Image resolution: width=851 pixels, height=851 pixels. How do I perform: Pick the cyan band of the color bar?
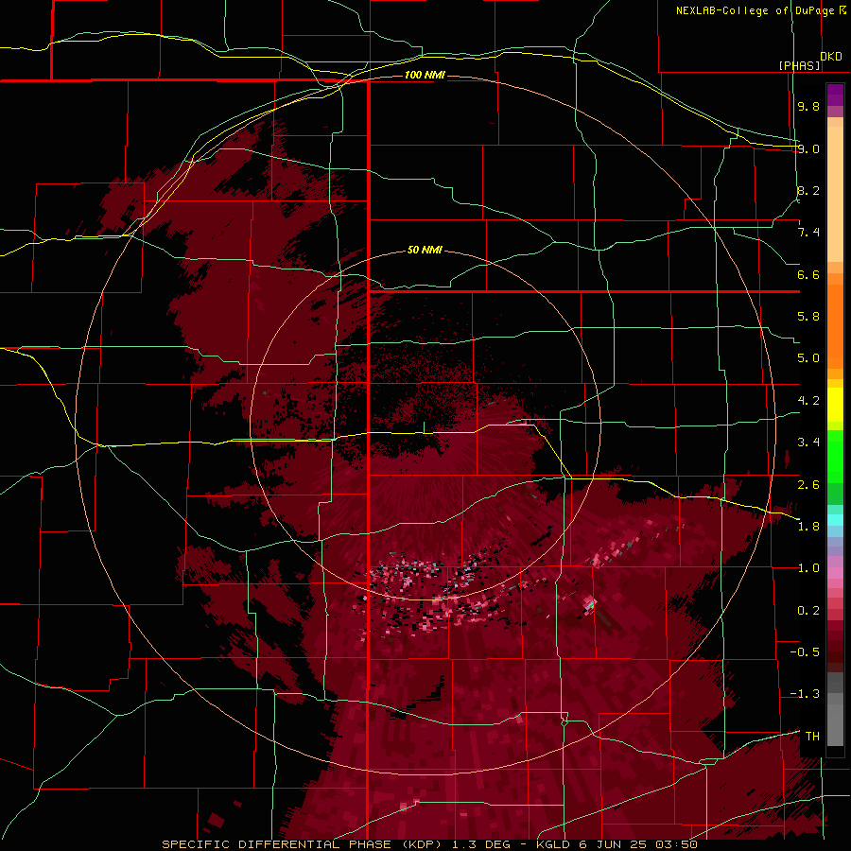(835, 519)
